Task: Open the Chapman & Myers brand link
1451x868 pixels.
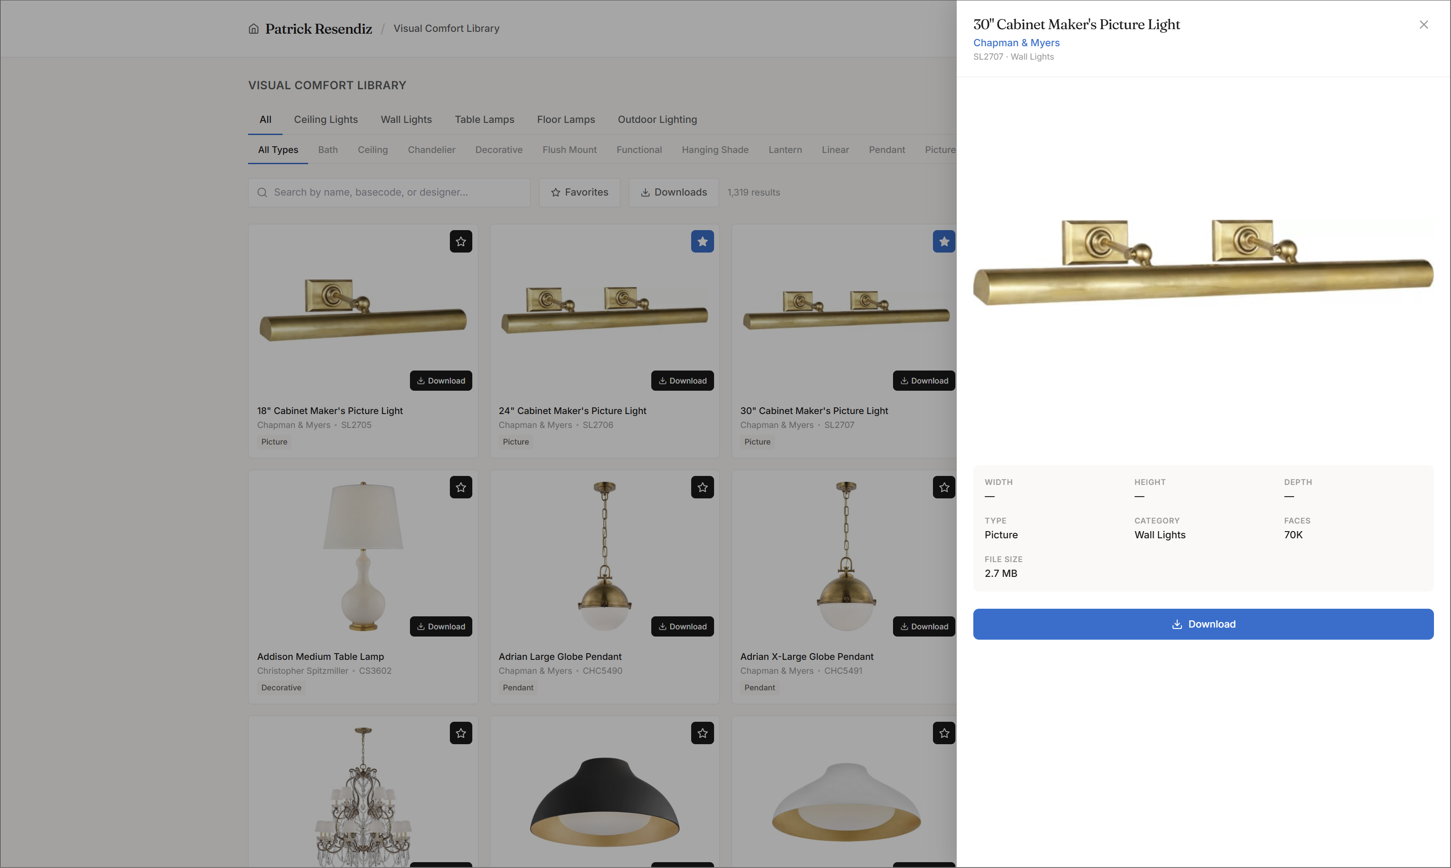Action: tap(1016, 43)
